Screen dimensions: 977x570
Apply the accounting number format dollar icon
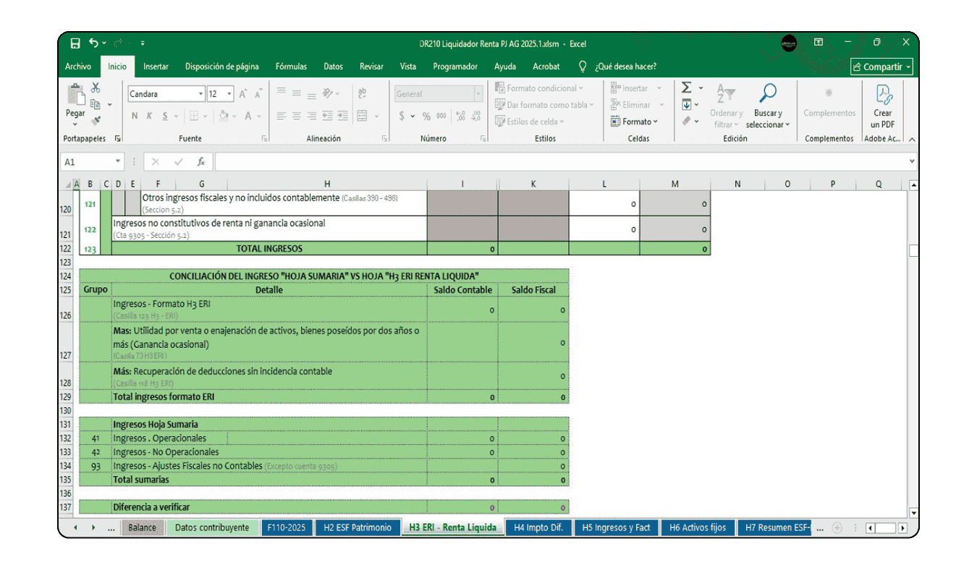pos(402,116)
